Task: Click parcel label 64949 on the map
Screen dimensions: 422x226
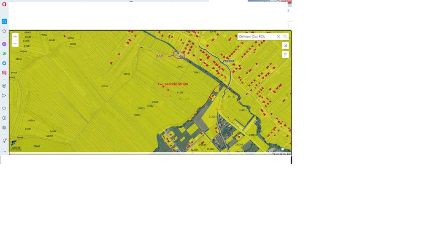Action: (x=23, y=51)
